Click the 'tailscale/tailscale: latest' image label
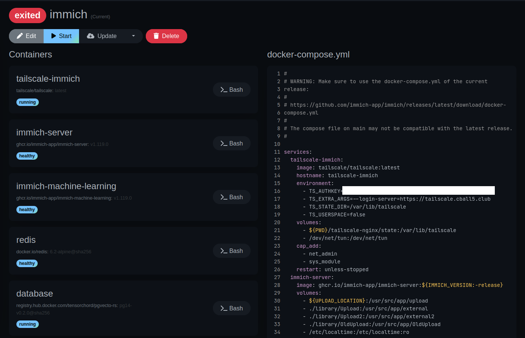 coord(41,91)
